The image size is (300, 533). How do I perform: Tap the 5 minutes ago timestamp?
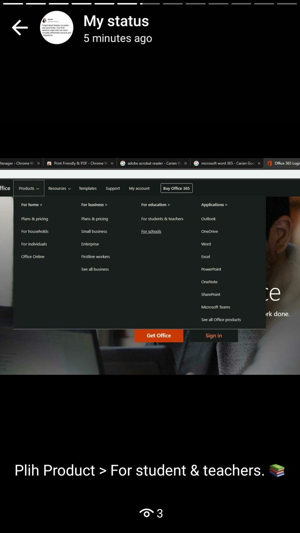coord(118,39)
